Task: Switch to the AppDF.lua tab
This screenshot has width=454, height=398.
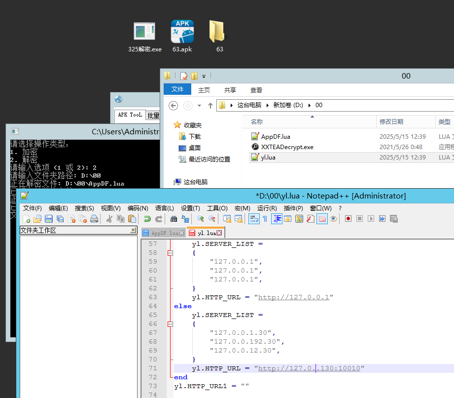Action: click(164, 233)
